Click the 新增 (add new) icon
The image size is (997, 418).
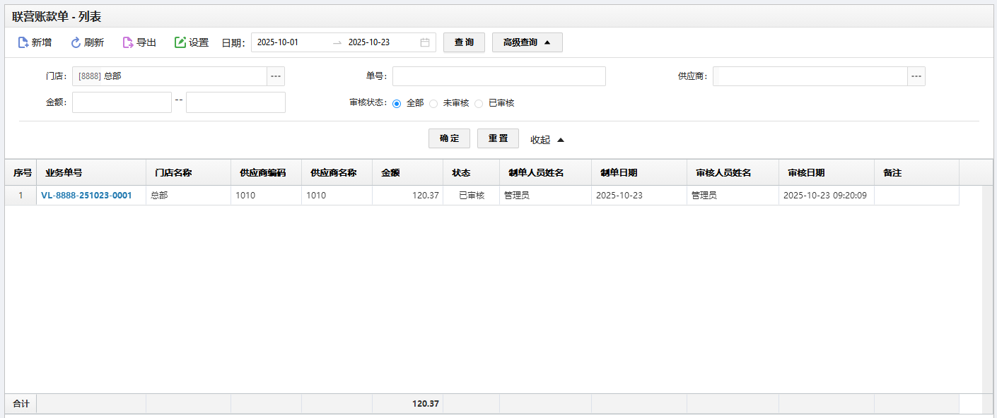click(23, 42)
